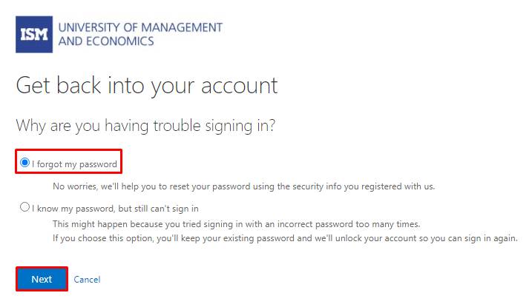Viewport: 532px width, 307px height.
Task: Click the word "account" in the main heading
Action: click(x=240, y=86)
